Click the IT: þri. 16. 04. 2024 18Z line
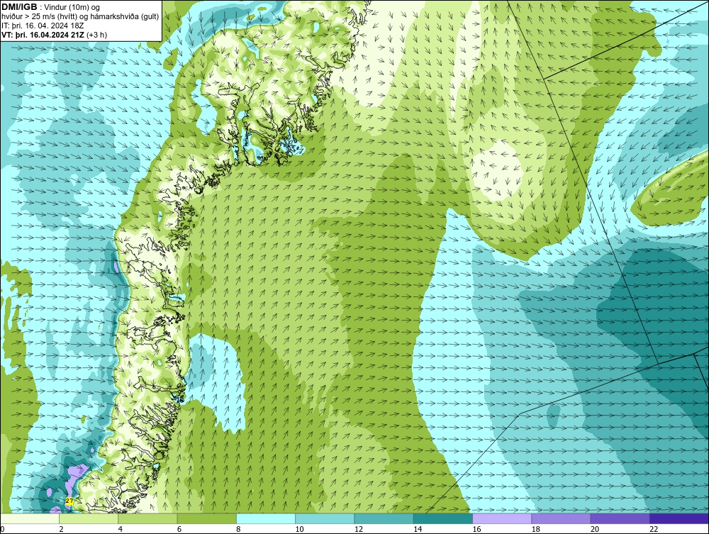 click(43, 26)
